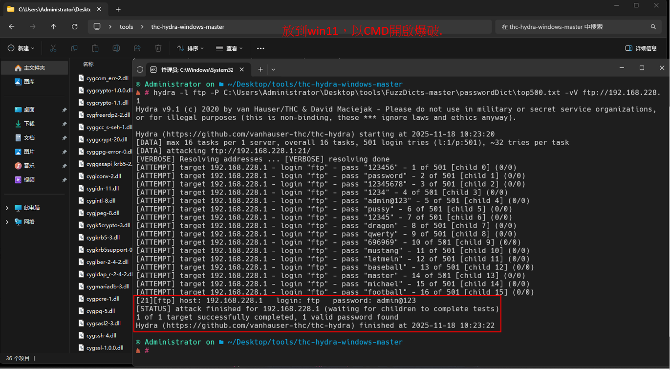The width and height of the screenshot is (670, 370).
Task: Go forward in File Explorer
Action: pos(33,27)
